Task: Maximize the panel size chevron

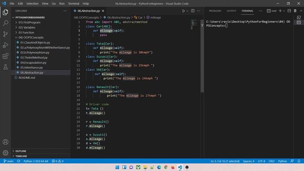Action: point(301,11)
